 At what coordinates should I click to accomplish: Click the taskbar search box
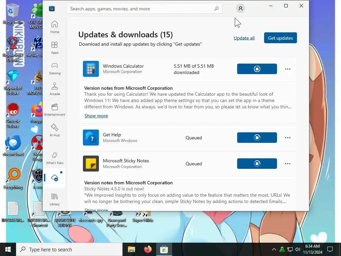pos(69,249)
